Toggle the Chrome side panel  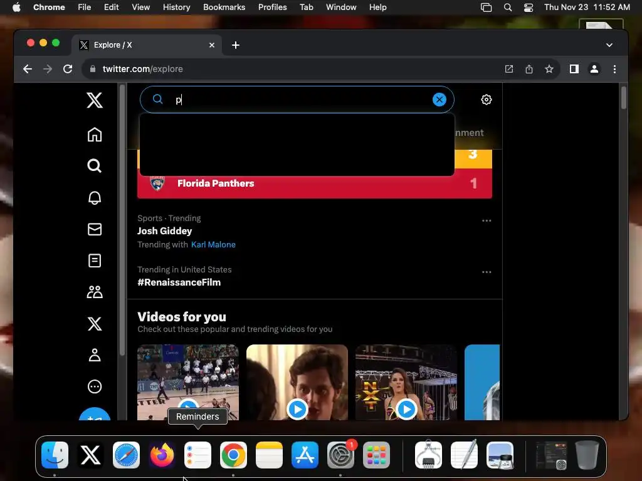(574, 69)
